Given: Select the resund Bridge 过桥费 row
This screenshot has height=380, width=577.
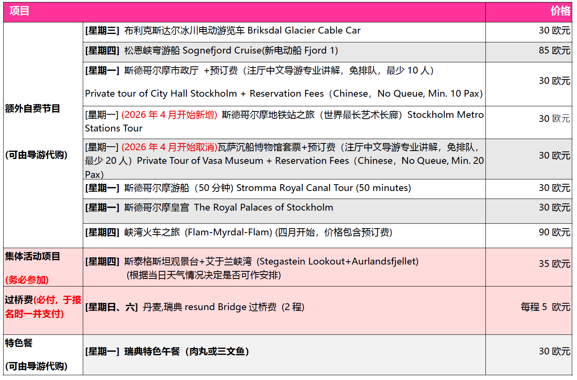Looking at the screenshot, I should click(195, 307).
